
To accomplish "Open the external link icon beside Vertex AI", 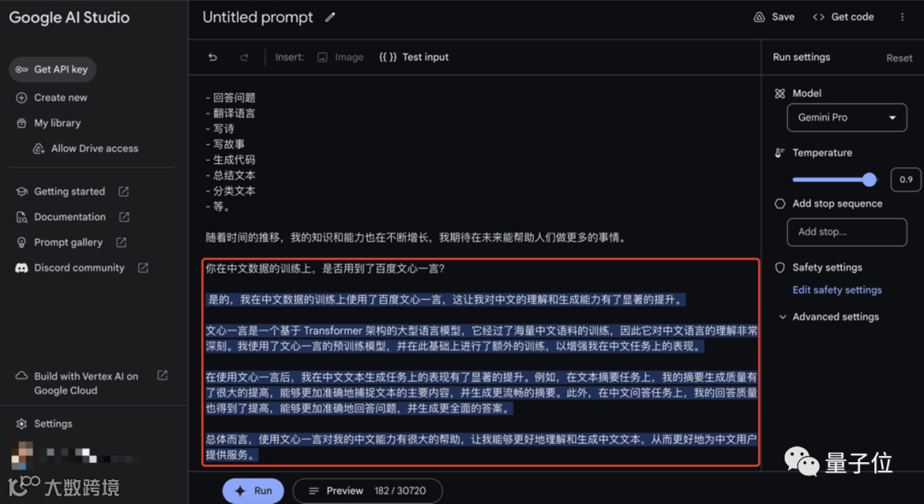I will click(163, 375).
